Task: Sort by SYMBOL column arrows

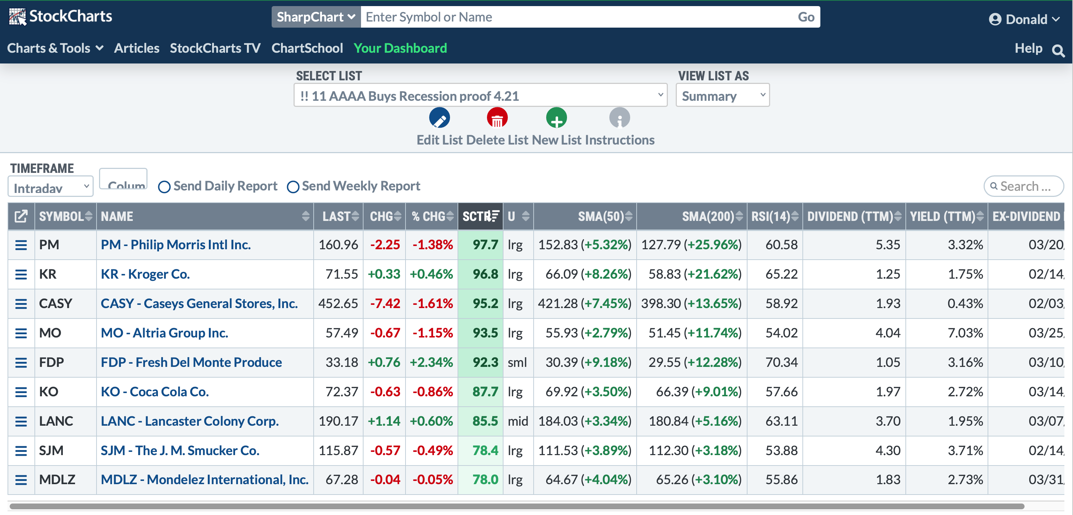Action: [88, 216]
